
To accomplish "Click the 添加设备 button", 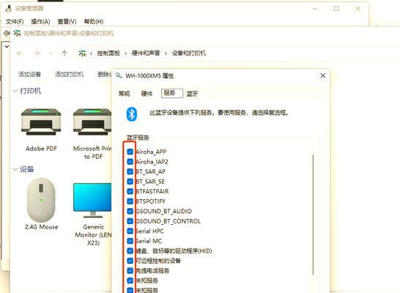I will (29, 74).
